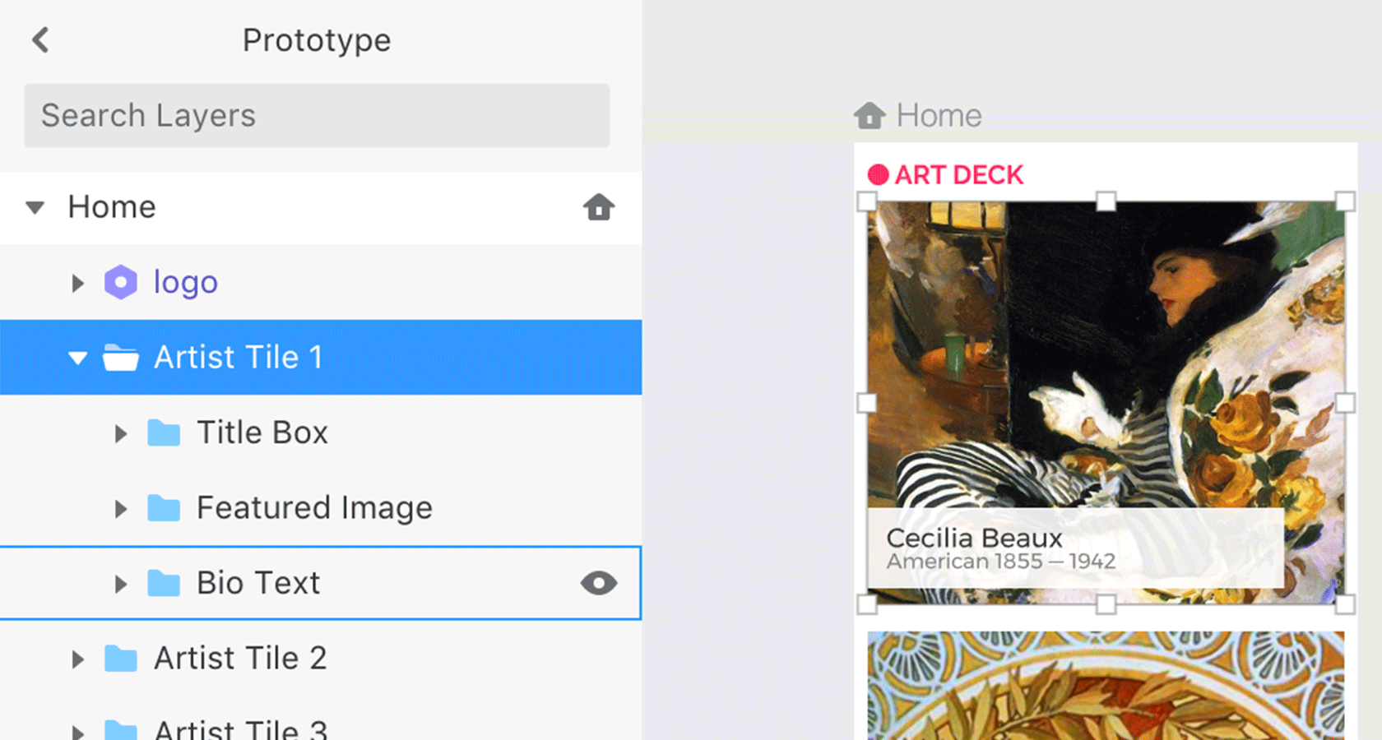This screenshot has height=740, width=1382.
Task: Click the folder icon of Artist Tile 1
Action: pos(122,357)
